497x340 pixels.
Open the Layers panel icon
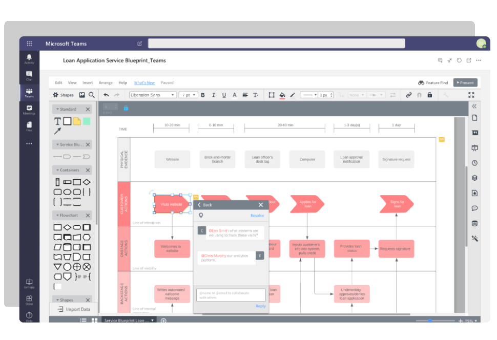pyautogui.click(x=474, y=178)
